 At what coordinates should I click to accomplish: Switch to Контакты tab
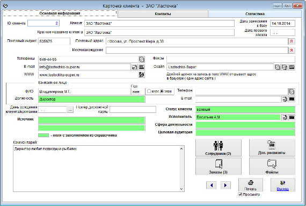(x=163, y=13)
